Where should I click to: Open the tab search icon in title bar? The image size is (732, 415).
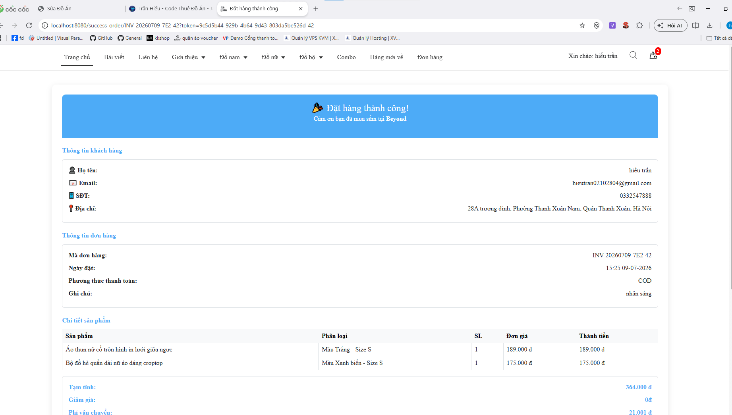coord(692,9)
